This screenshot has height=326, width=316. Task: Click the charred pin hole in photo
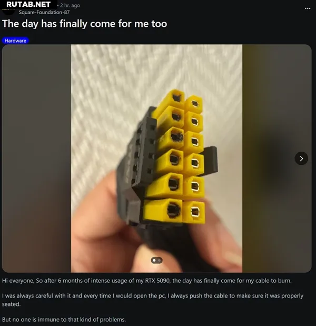pos(177,136)
